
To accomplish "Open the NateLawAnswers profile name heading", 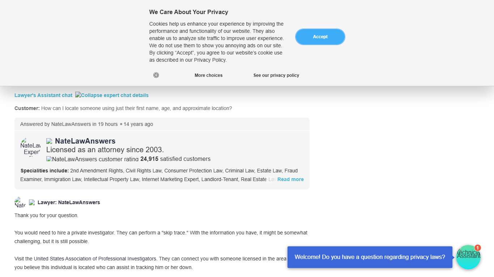I will (x=85, y=141).
